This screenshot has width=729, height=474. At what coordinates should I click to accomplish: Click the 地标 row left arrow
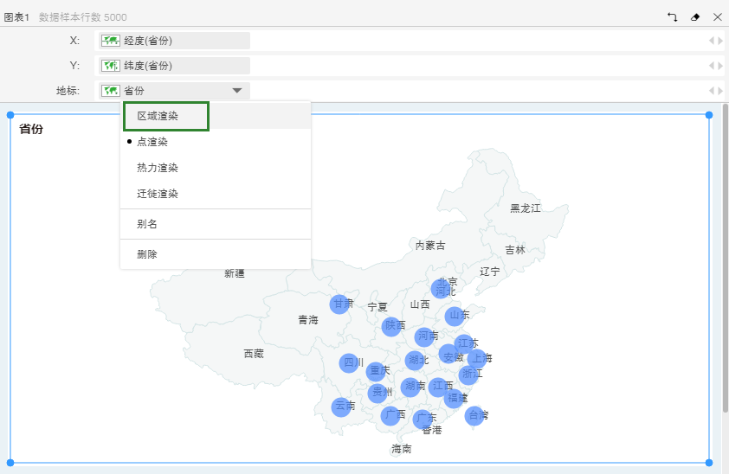(x=712, y=91)
